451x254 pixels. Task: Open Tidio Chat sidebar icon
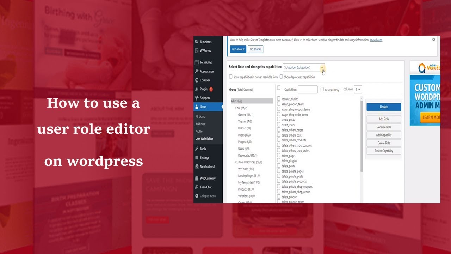(x=197, y=187)
